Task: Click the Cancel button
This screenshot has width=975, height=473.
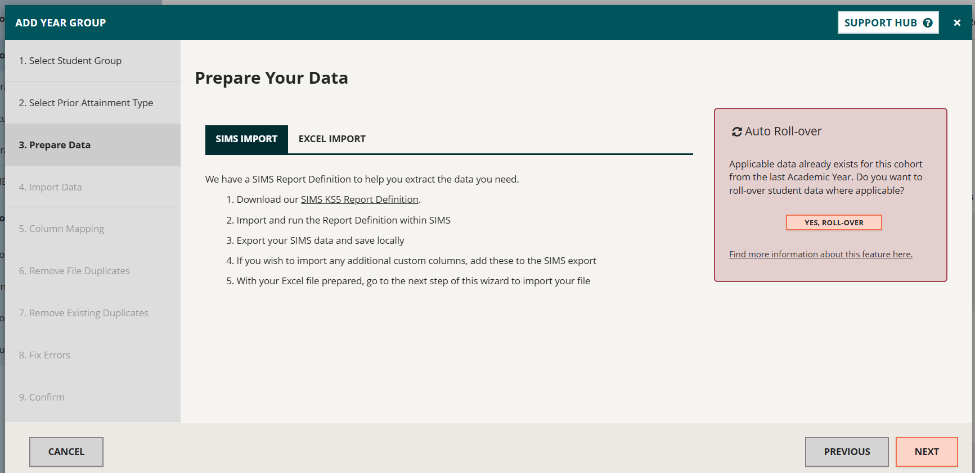Action: [x=66, y=452]
